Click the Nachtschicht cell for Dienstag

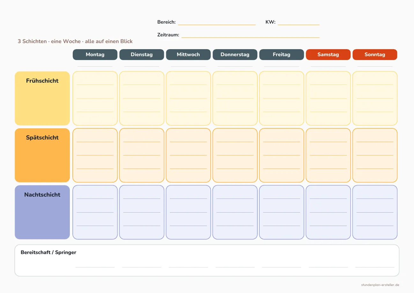tap(142, 212)
